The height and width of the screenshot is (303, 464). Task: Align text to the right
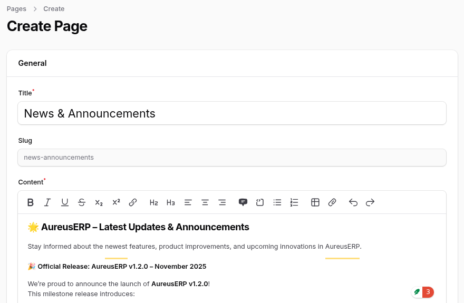222,202
